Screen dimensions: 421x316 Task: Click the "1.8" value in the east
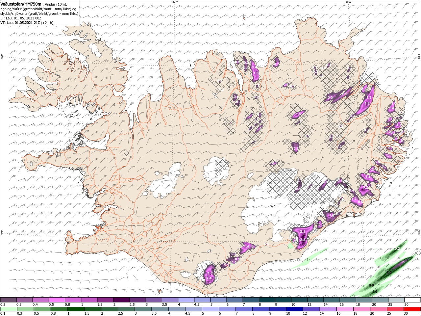coord(368,103)
